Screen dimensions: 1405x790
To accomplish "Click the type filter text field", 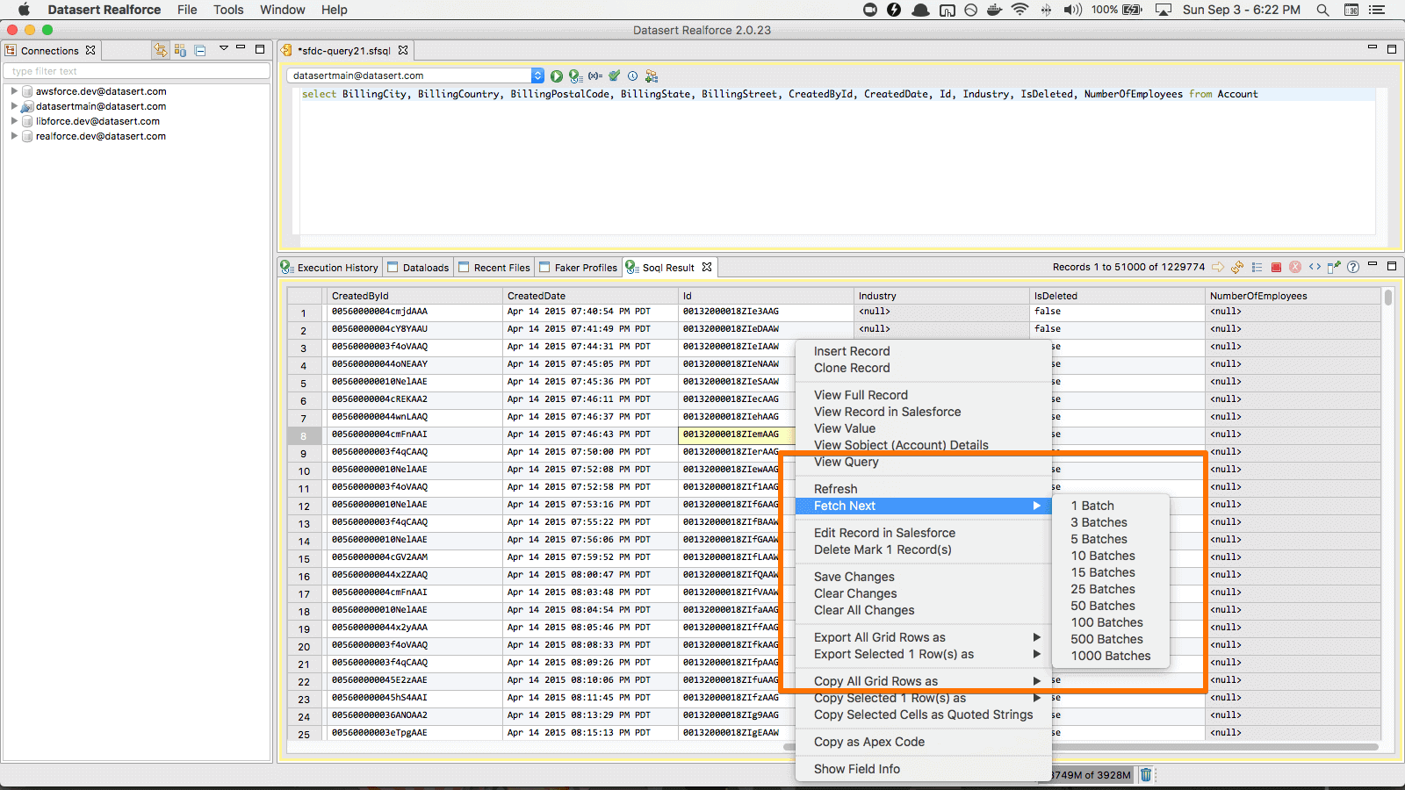I will click(x=137, y=71).
